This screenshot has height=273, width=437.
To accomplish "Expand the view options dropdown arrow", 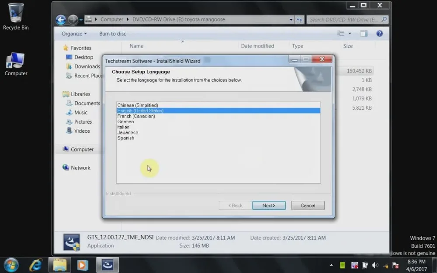I will [350, 34].
